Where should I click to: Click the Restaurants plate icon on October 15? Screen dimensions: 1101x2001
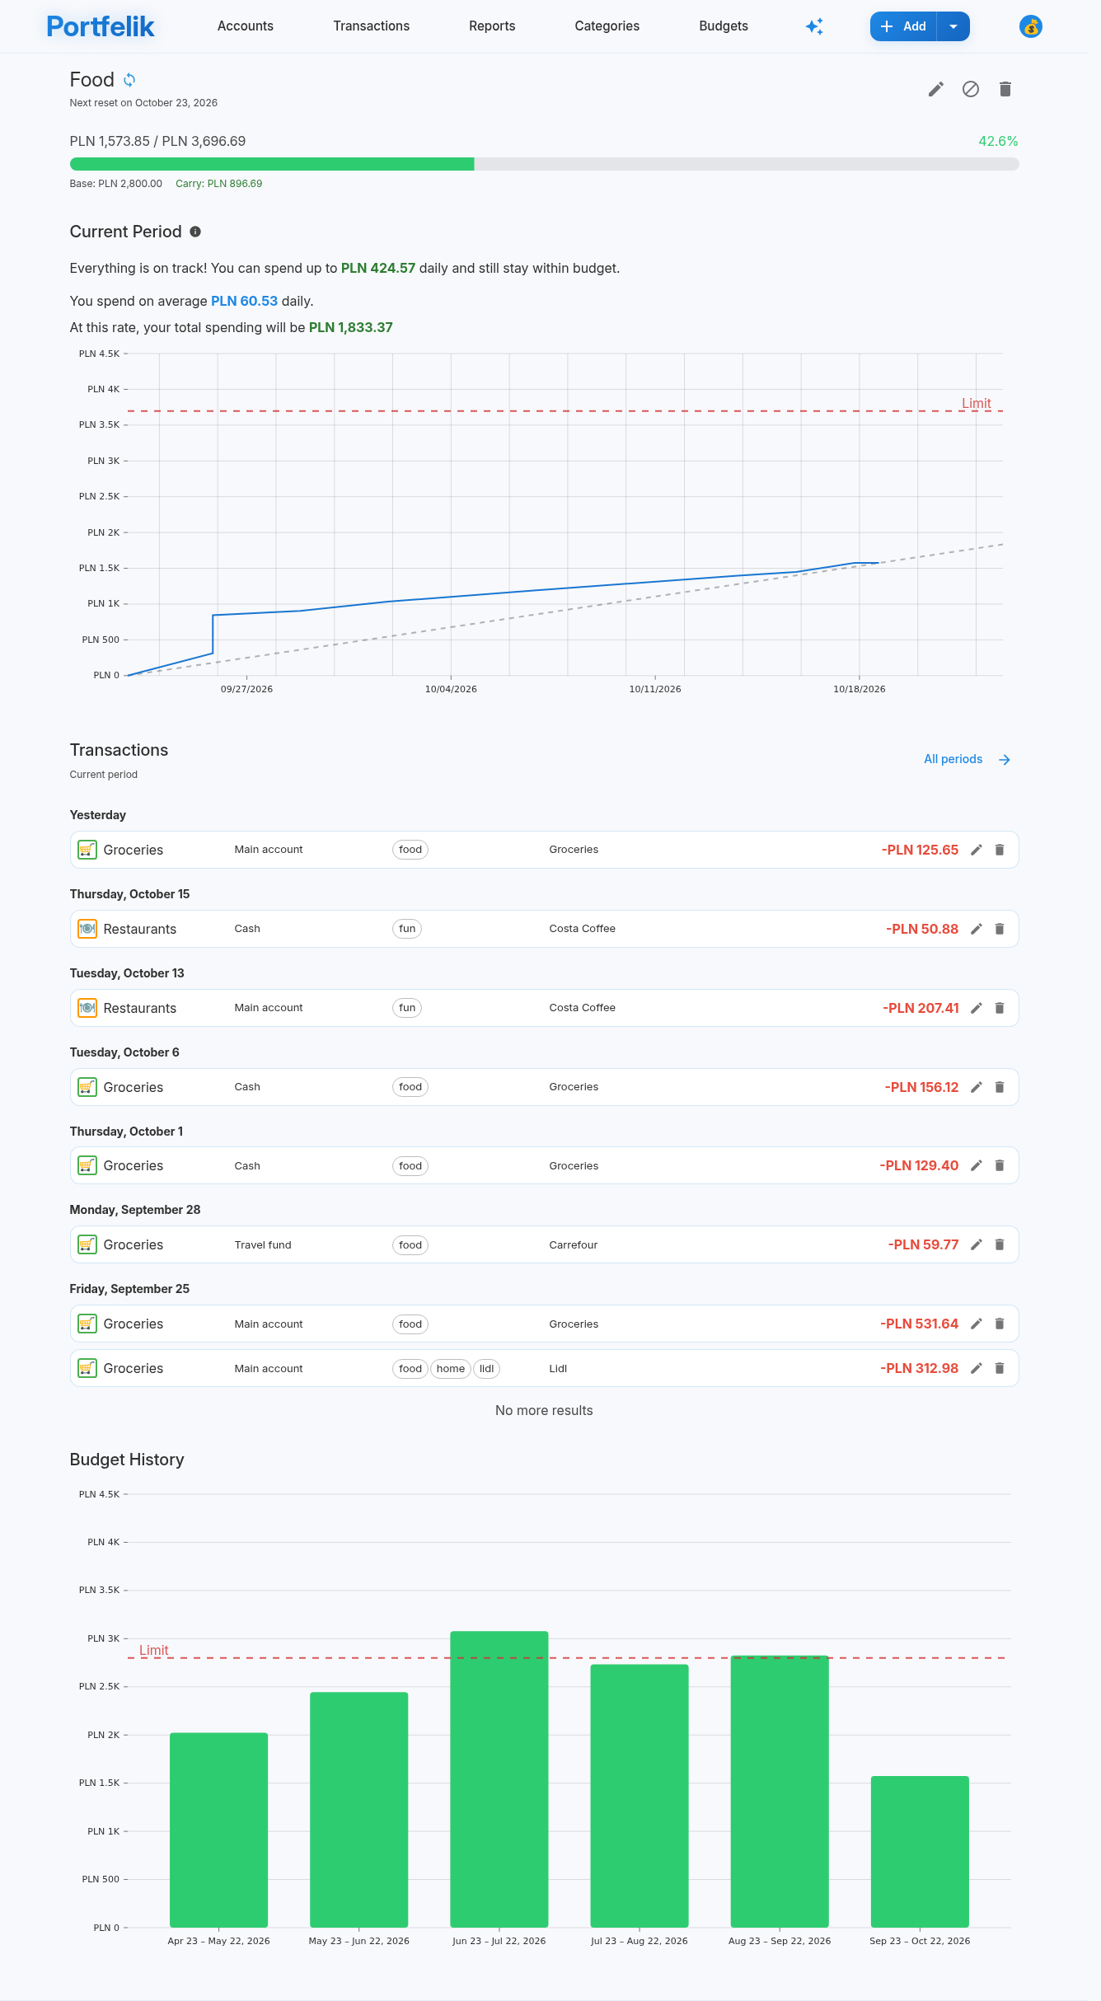click(87, 929)
